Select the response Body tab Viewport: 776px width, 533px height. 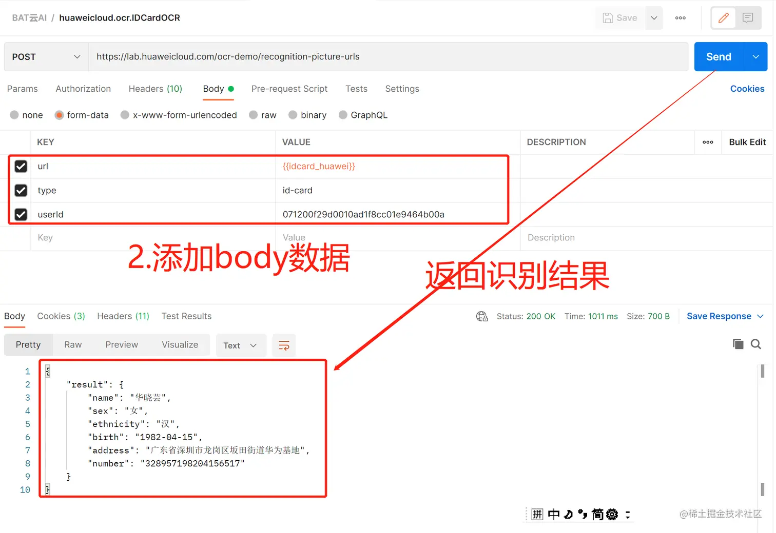pos(14,316)
